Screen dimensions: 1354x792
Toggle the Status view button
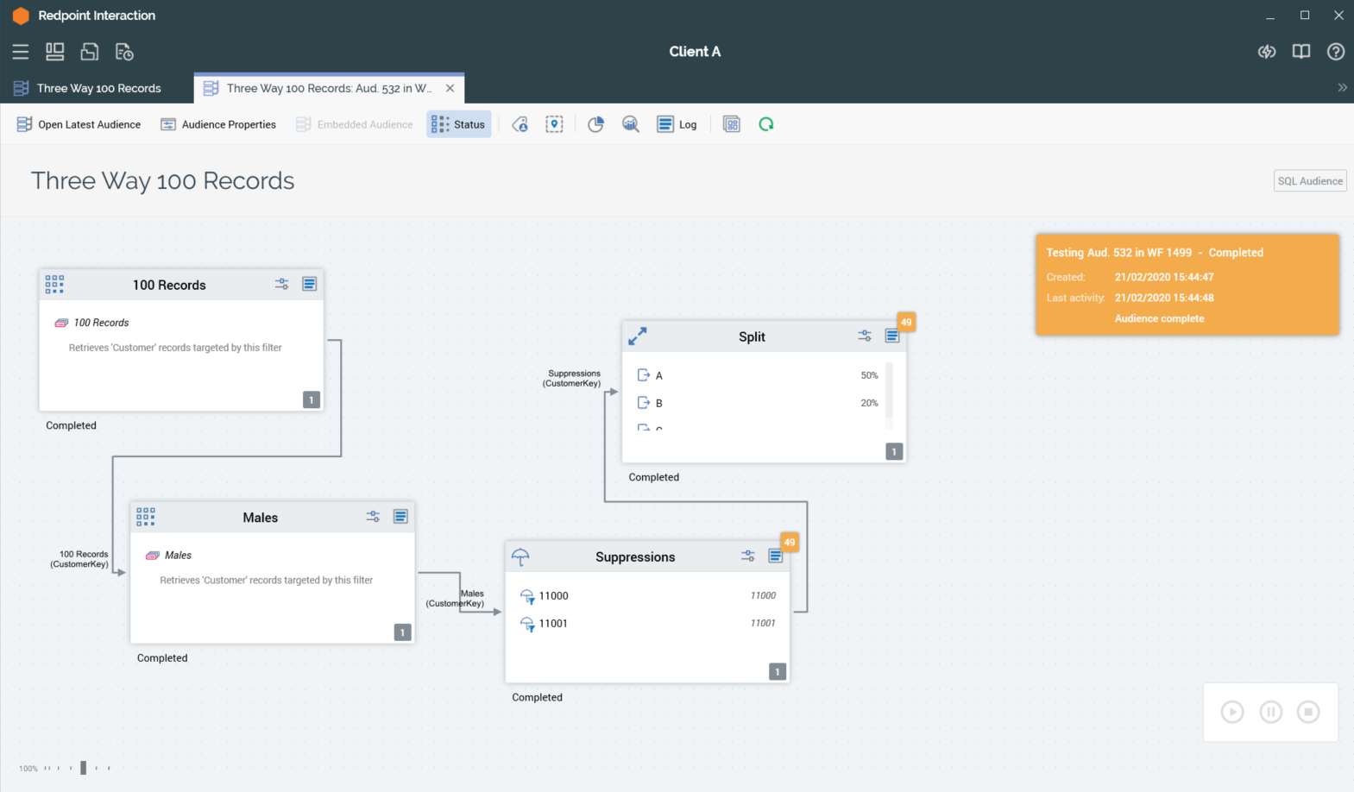tap(459, 124)
